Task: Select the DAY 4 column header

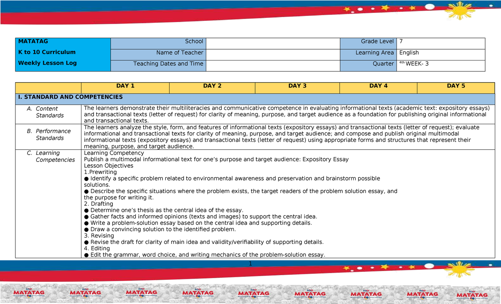Action: point(378,86)
